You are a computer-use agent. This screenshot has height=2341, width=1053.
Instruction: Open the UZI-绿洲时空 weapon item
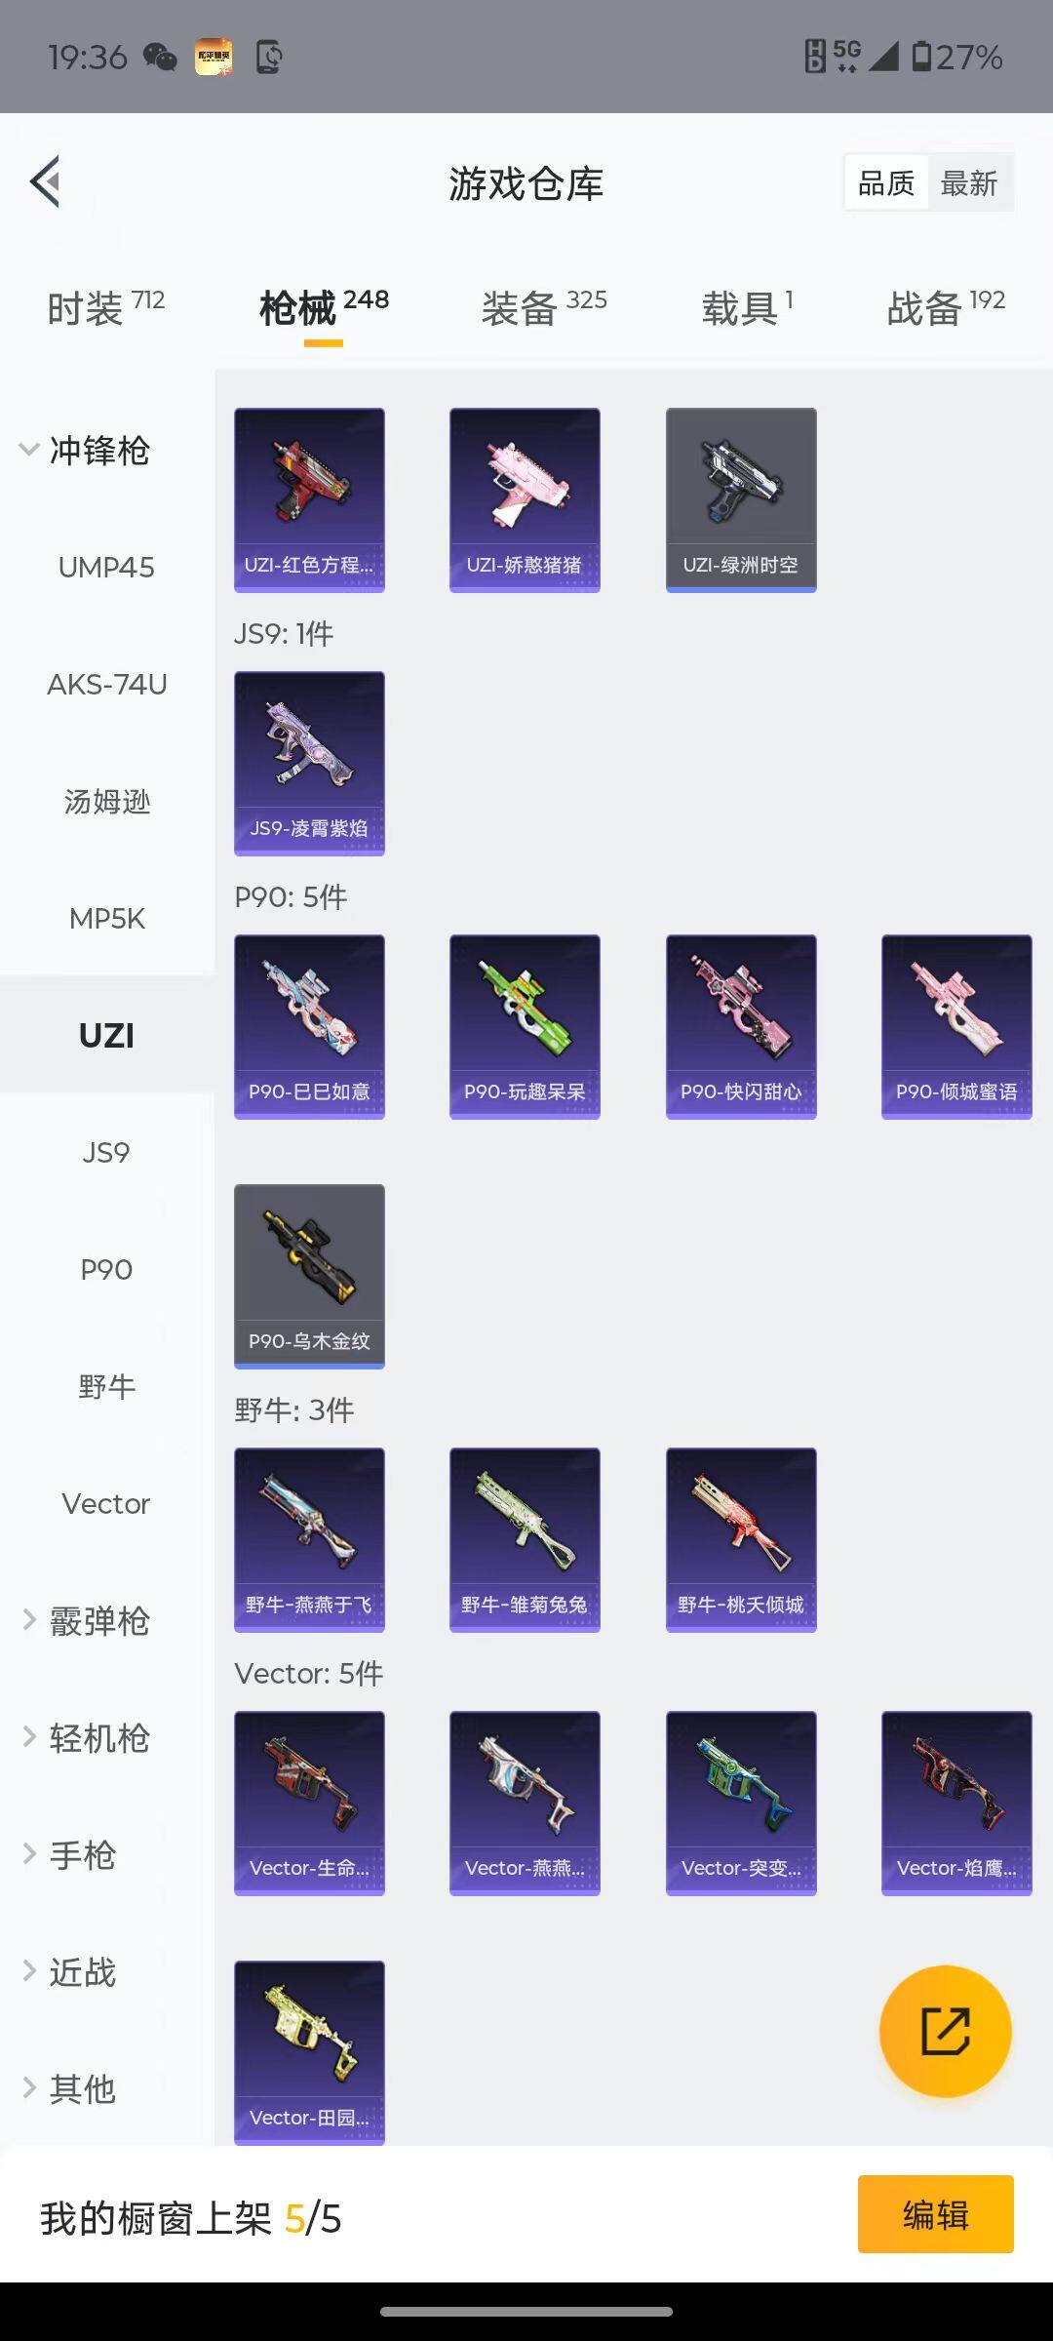point(741,500)
